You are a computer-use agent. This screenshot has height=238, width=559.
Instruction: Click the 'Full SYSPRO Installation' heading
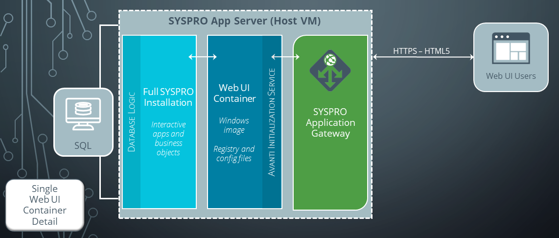(x=167, y=97)
